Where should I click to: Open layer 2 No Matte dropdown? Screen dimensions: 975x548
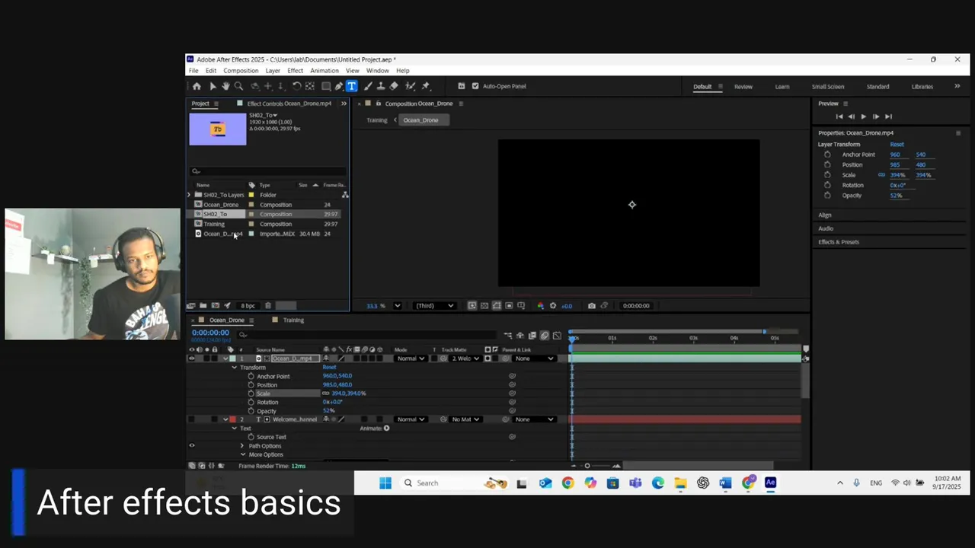pos(465,419)
